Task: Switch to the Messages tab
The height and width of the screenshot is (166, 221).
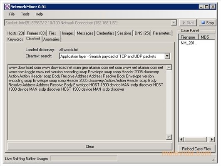Action: (x=85, y=33)
